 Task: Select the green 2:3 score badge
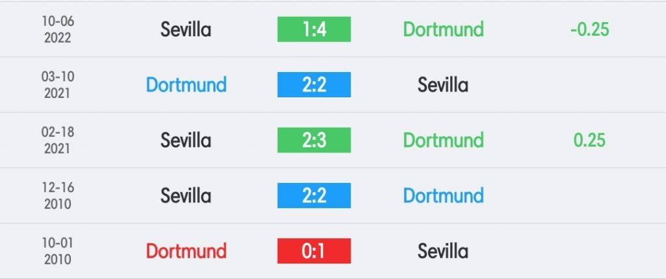point(314,140)
